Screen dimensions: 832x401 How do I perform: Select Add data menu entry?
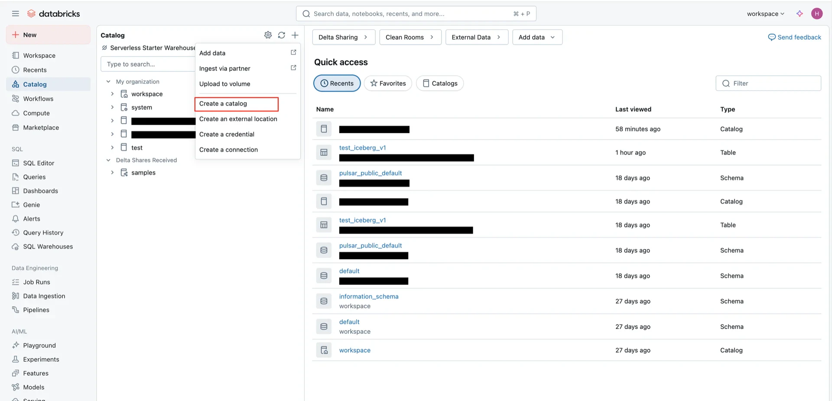[247, 53]
